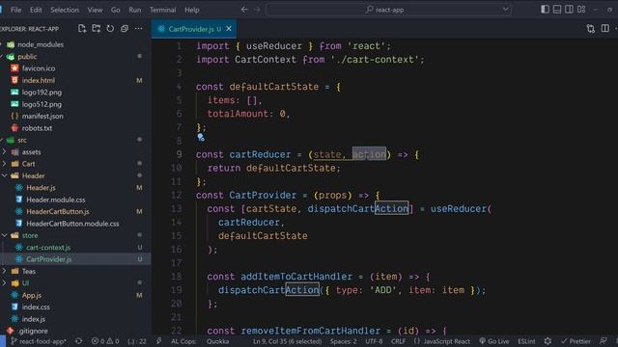The width and height of the screenshot is (618, 347).
Task: Open index.html file
Action: pos(39,80)
